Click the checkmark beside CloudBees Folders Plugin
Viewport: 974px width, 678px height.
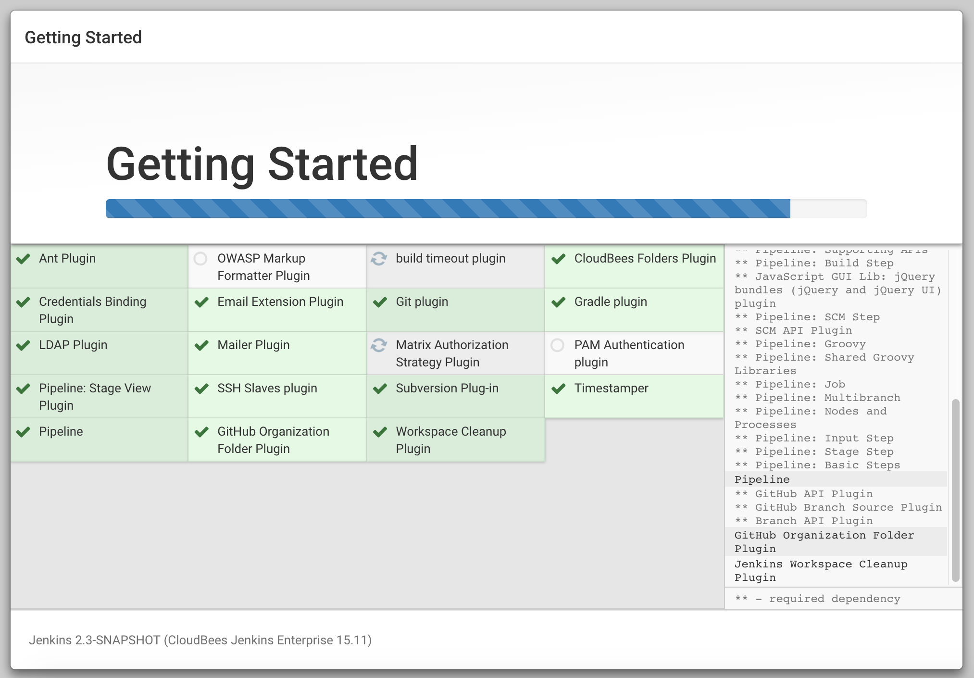(558, 259)
